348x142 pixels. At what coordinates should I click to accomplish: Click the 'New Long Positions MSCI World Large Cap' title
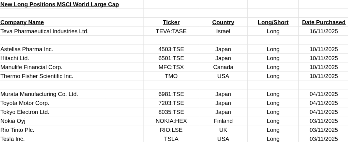(x=60, y=5)
